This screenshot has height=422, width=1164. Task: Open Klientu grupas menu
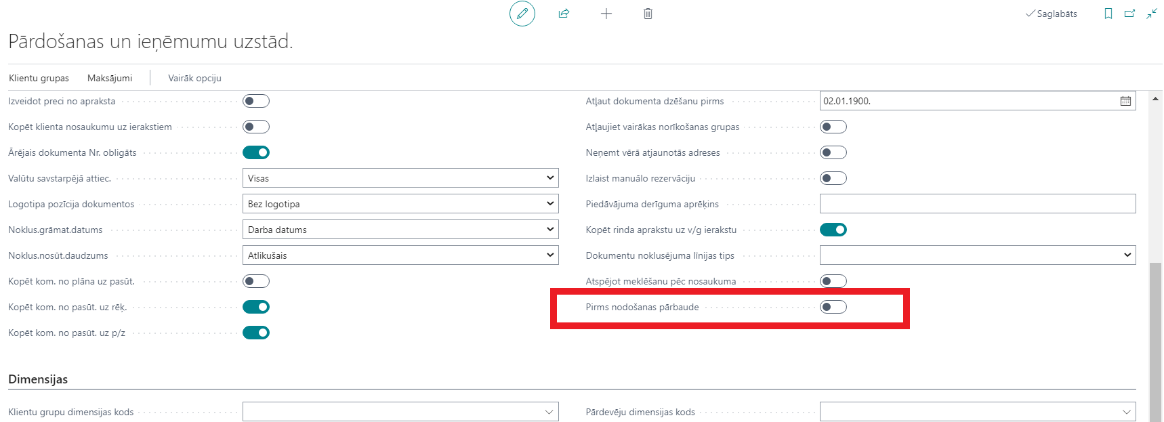pyautogui.click(x=39, y=78)
